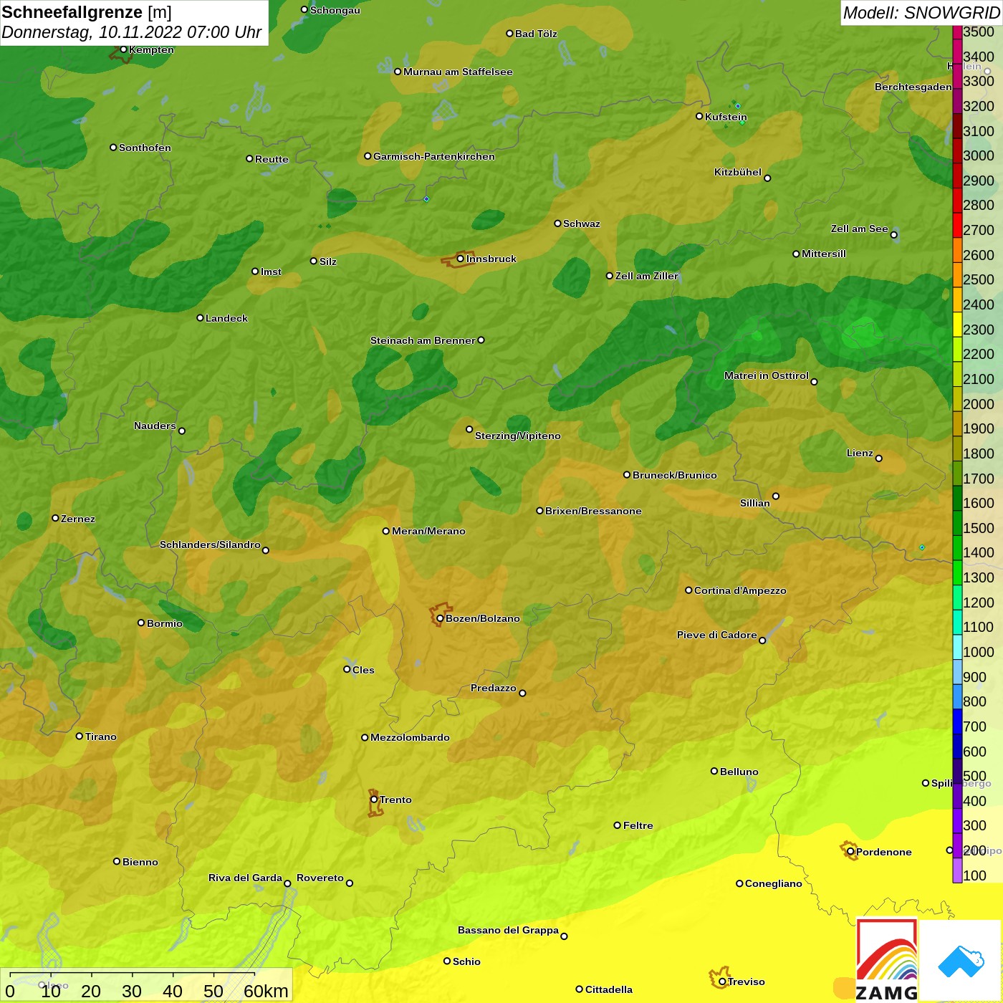Click the Reutte label

(272, 159)
